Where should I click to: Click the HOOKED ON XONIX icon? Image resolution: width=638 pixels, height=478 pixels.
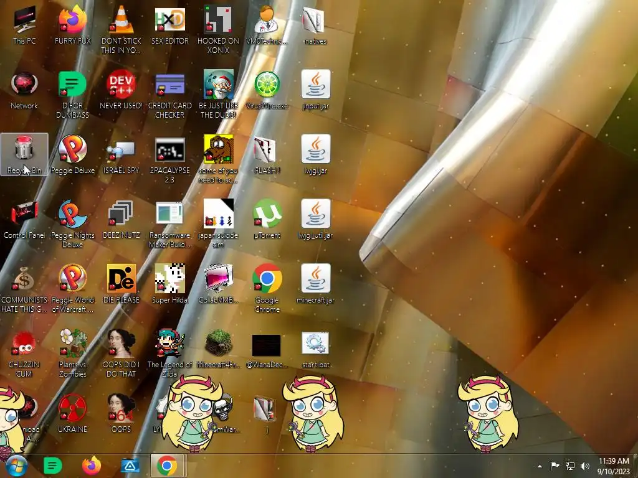click(219, 29)
